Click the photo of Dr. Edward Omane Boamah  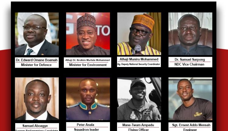coord(37,34)
